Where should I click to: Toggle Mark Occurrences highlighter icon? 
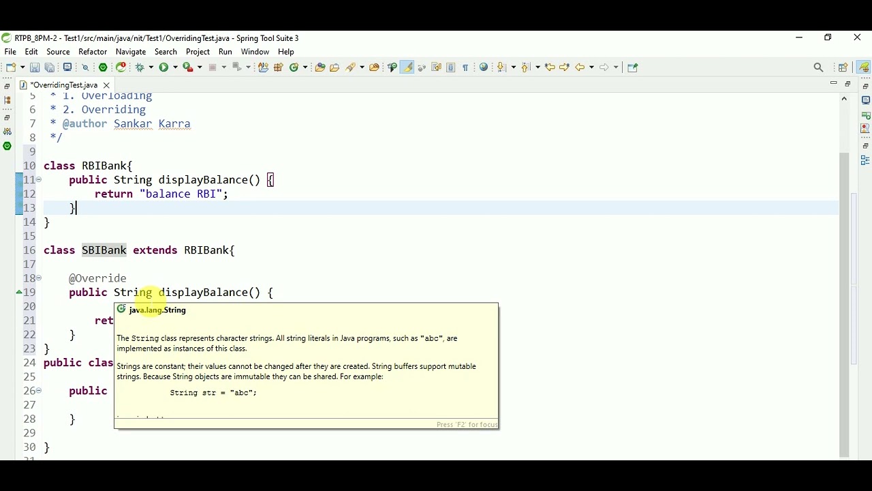(407, 68)
